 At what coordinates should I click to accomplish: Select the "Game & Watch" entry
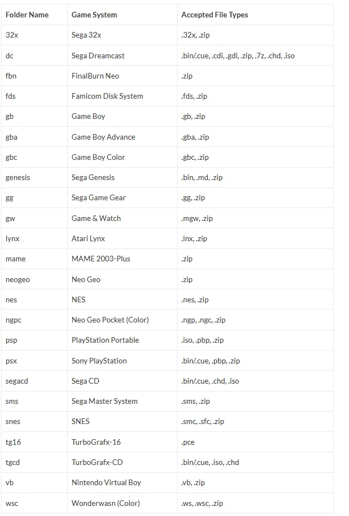96,218
